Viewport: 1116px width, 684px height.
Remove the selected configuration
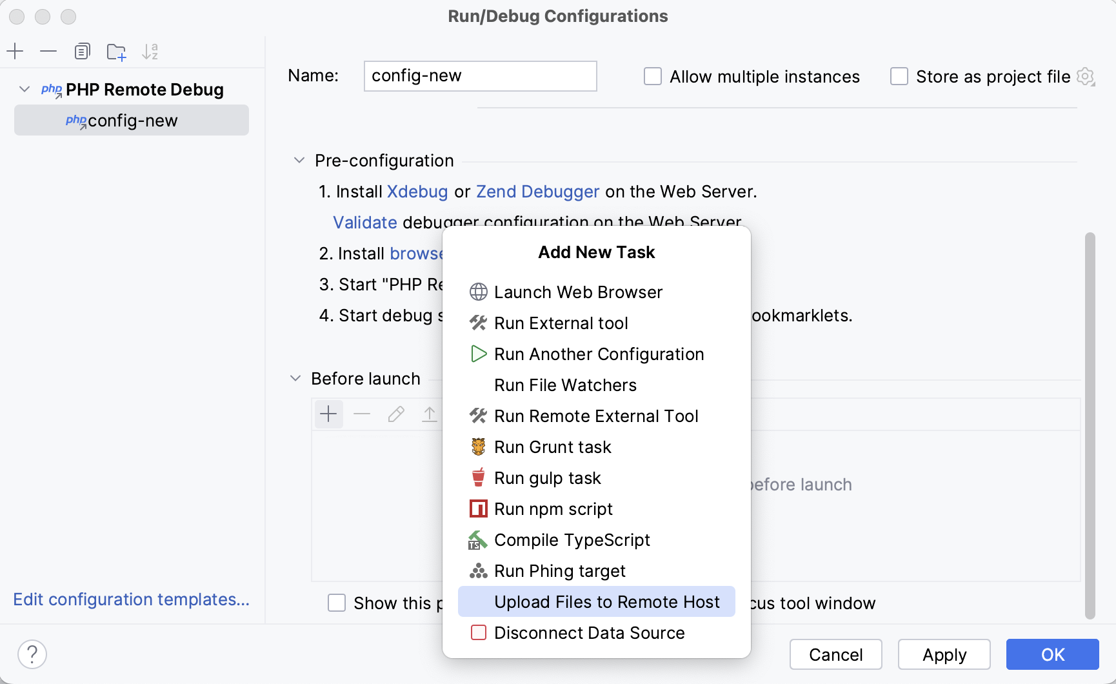(48, 51)
